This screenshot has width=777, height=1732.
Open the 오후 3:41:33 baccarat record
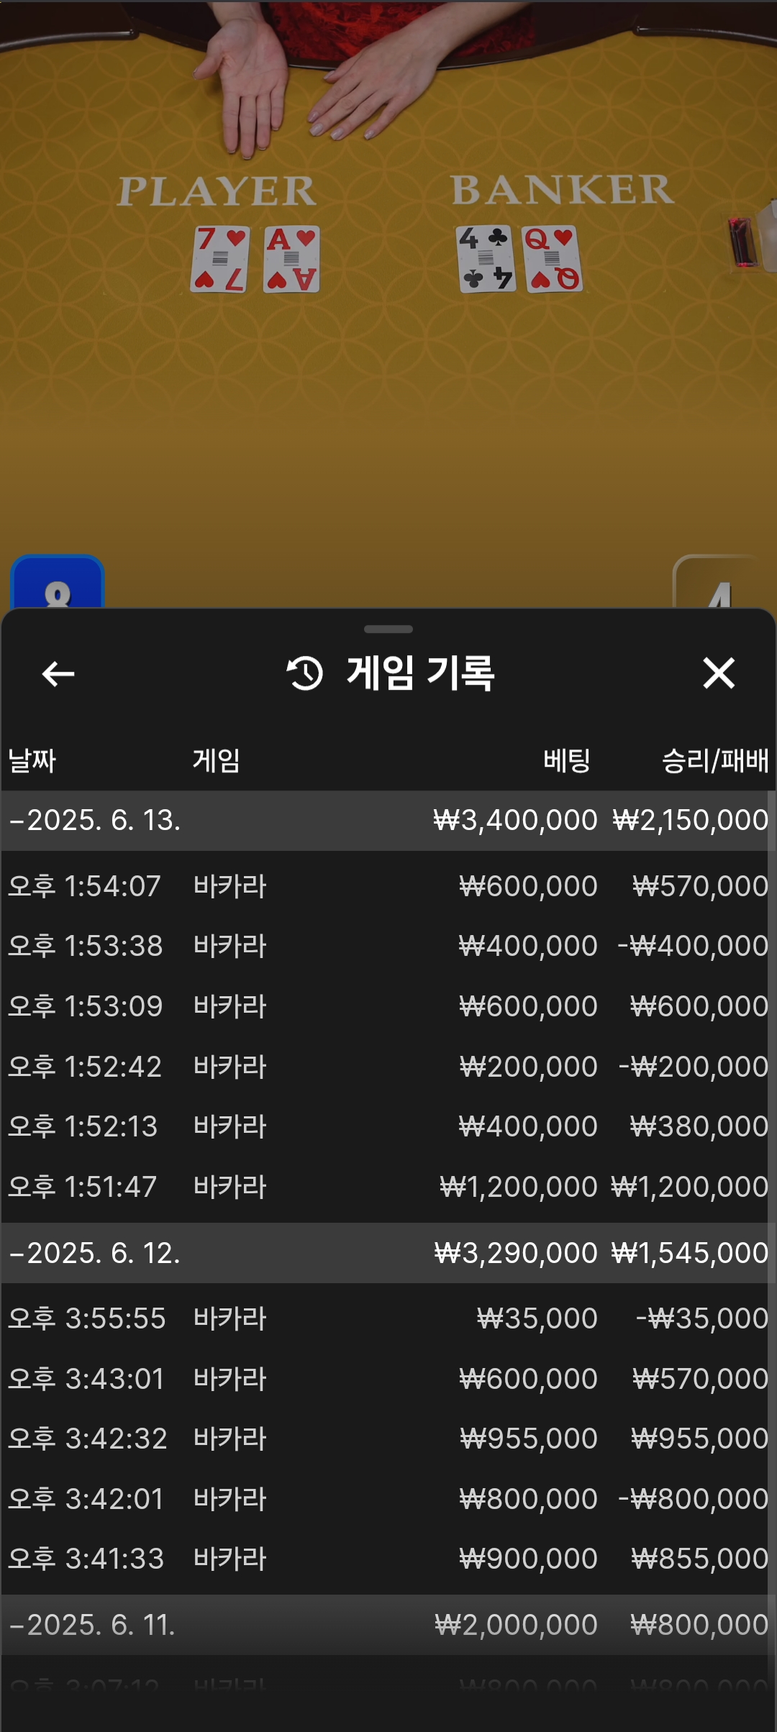(388, 1559)
